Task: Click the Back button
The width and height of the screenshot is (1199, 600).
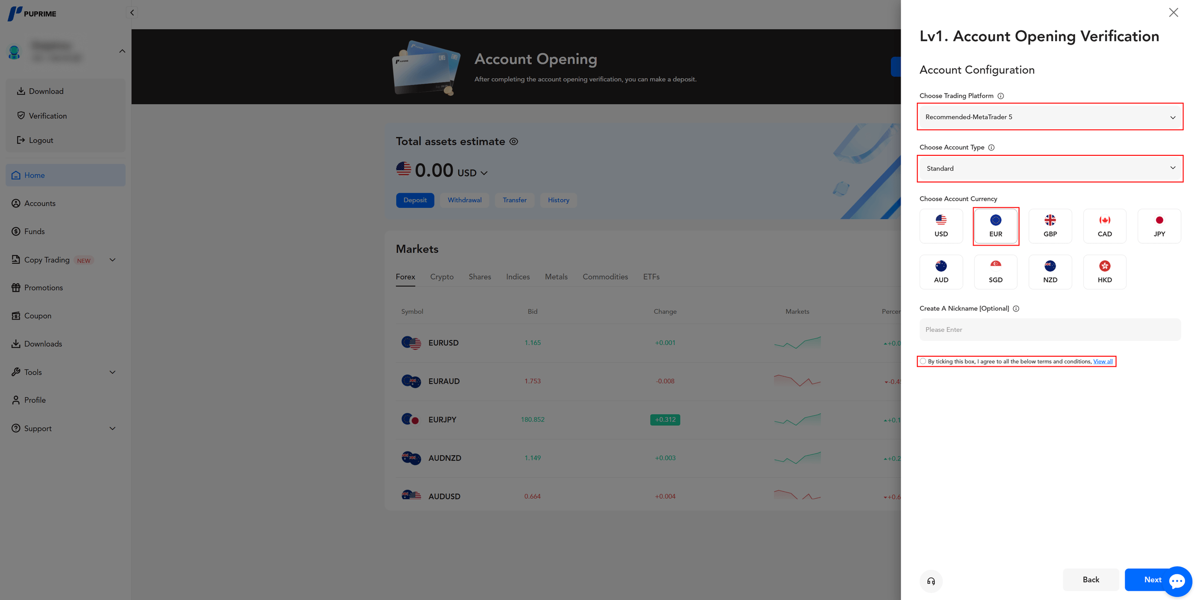Action: pos(1091,580)
